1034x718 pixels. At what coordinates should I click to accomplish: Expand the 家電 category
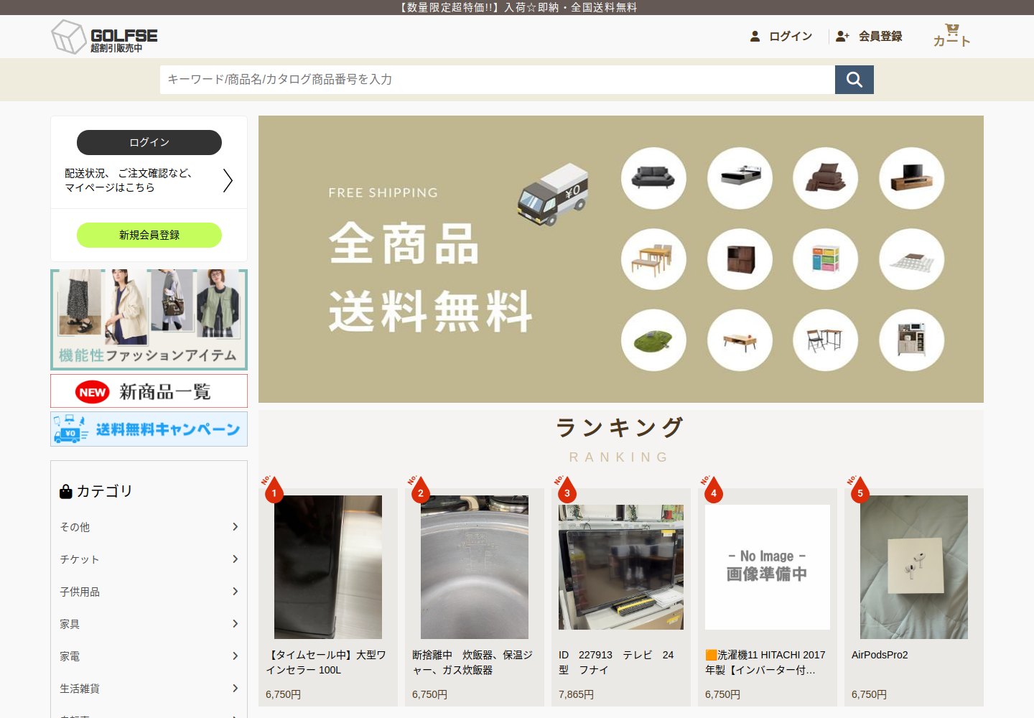pyautogui.click(x=149, y=656)
